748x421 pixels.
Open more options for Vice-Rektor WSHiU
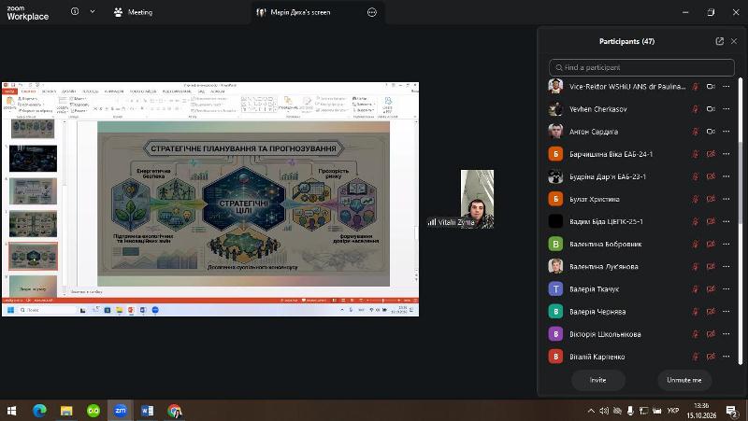point(726,87)
